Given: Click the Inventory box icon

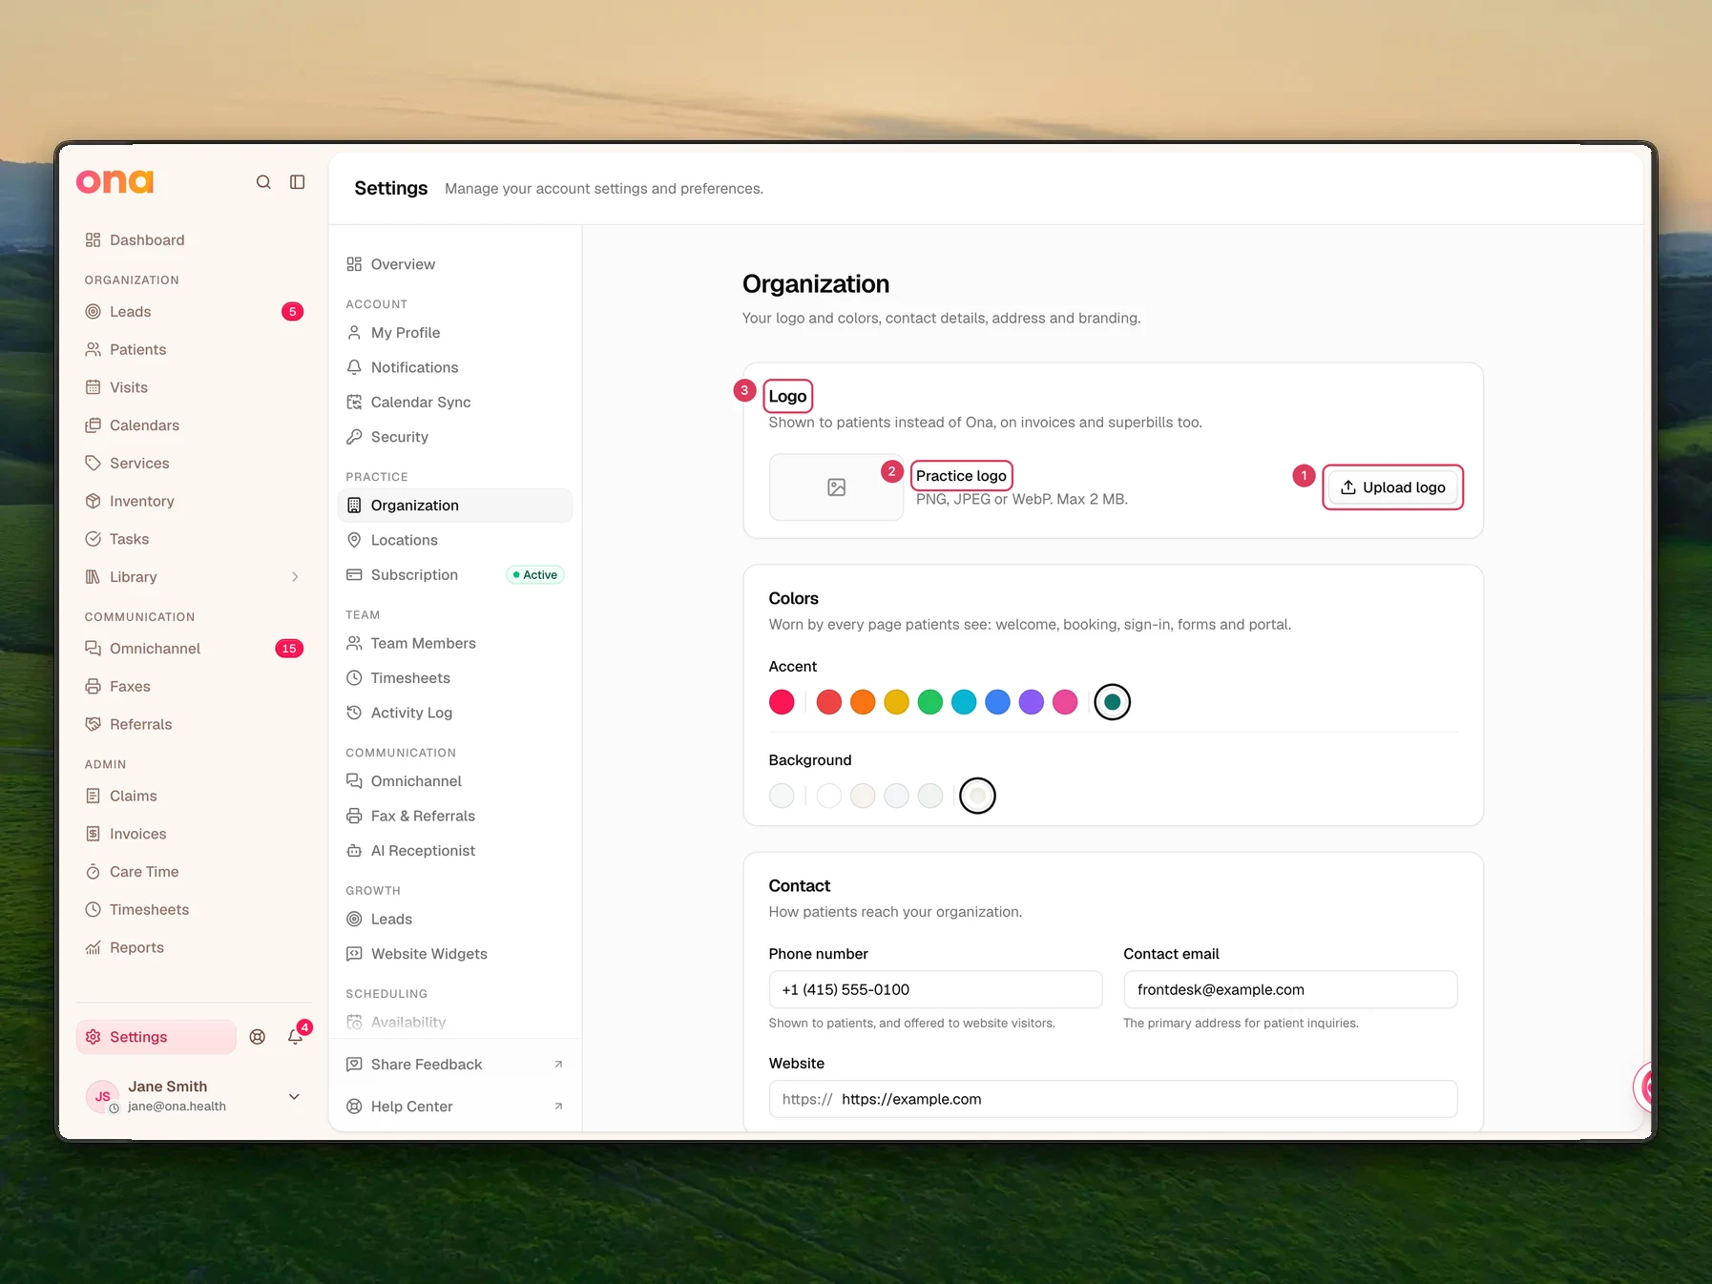Looking at the screenshot, I should pos(93,501).
